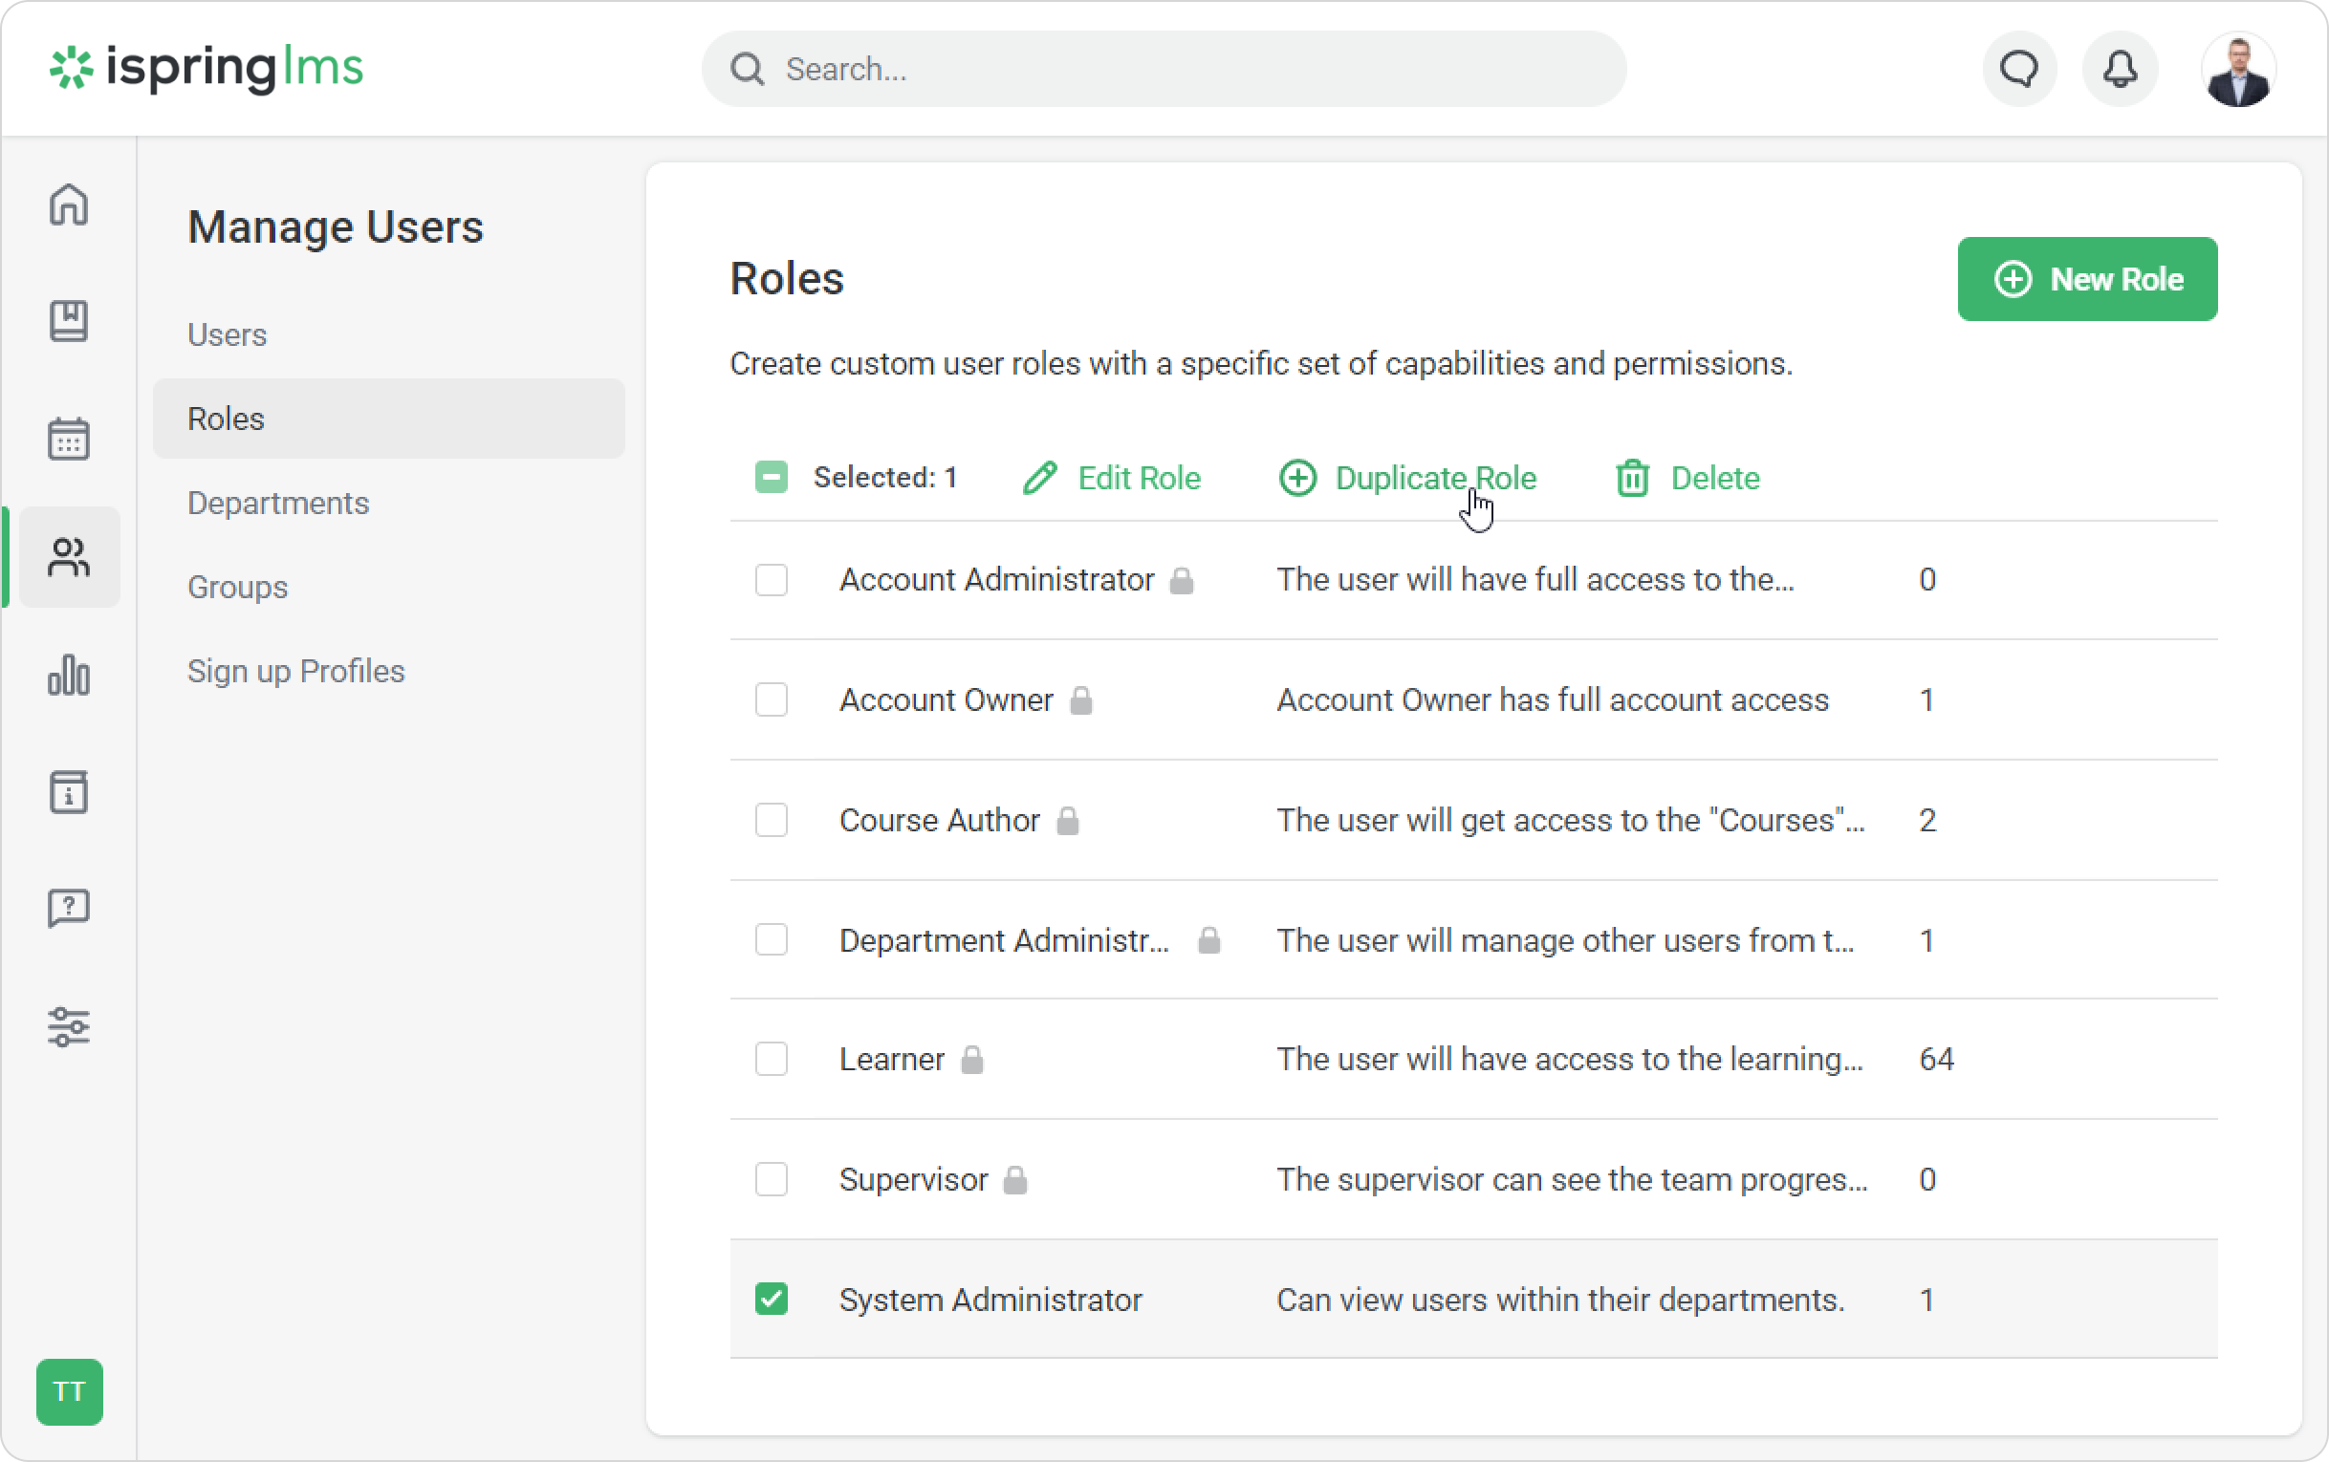Open the chat messages bubble icon
Screen dimensions: 2329x1462
tap(2019, 69)
